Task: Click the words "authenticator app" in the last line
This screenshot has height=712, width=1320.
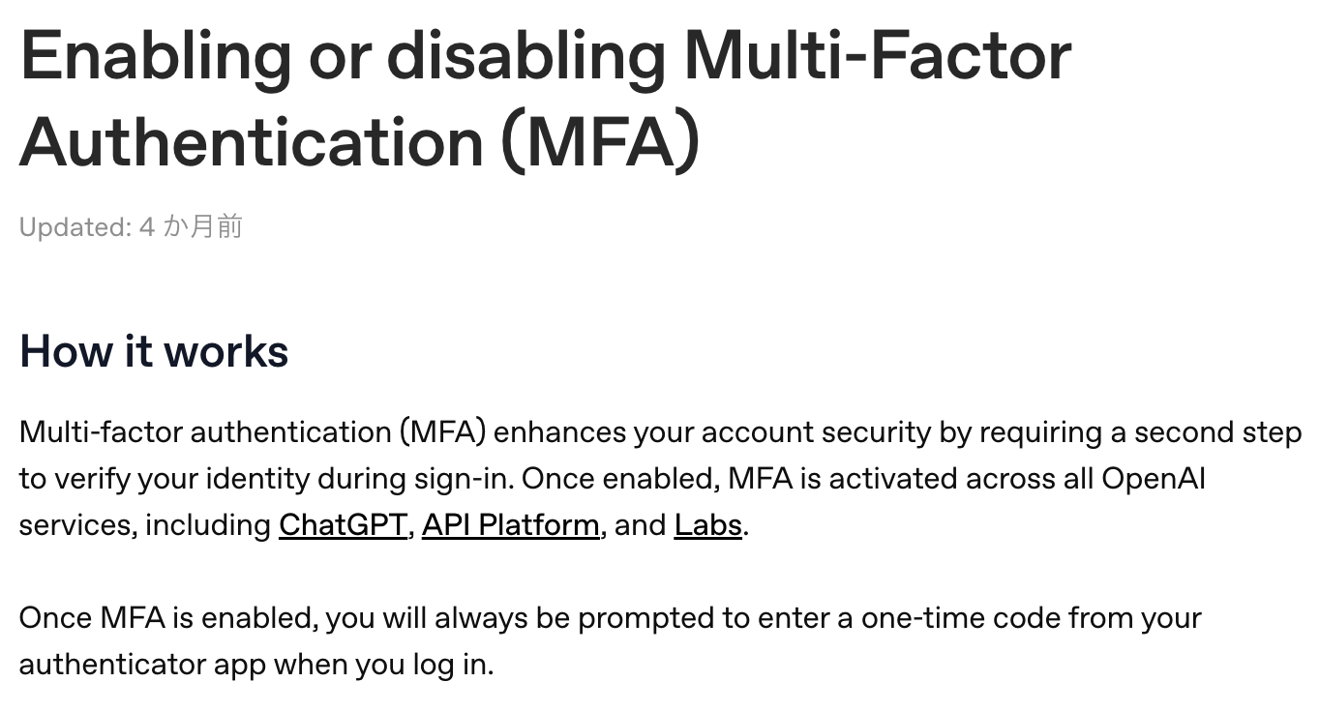Action: click(x=142, y=665)
